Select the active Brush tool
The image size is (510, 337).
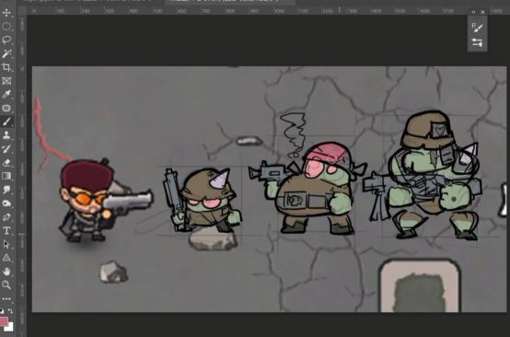(6, 122)
